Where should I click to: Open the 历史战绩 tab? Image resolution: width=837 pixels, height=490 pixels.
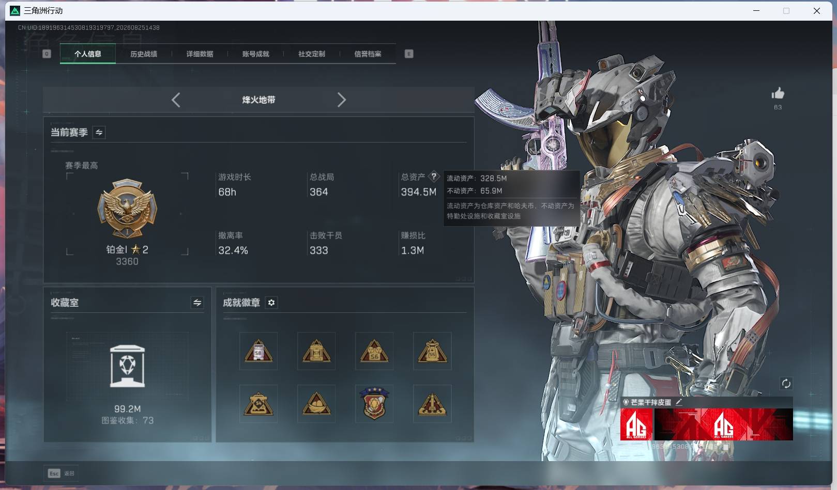(x=144, y=54)
